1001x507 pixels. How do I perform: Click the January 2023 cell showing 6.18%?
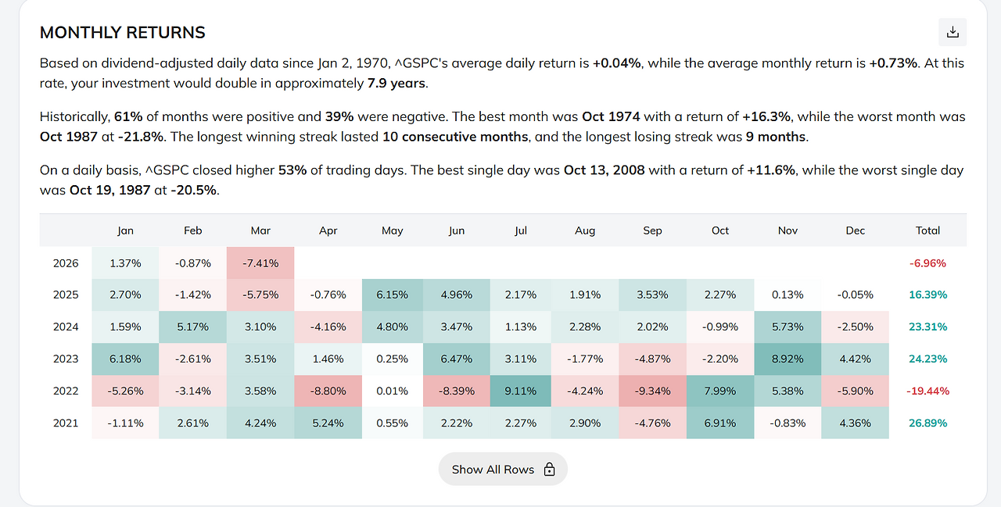click(125, 359)
